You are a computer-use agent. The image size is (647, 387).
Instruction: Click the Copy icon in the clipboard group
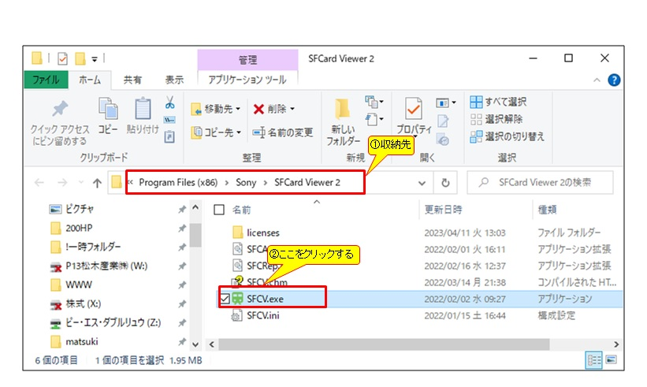coord(108,110)
